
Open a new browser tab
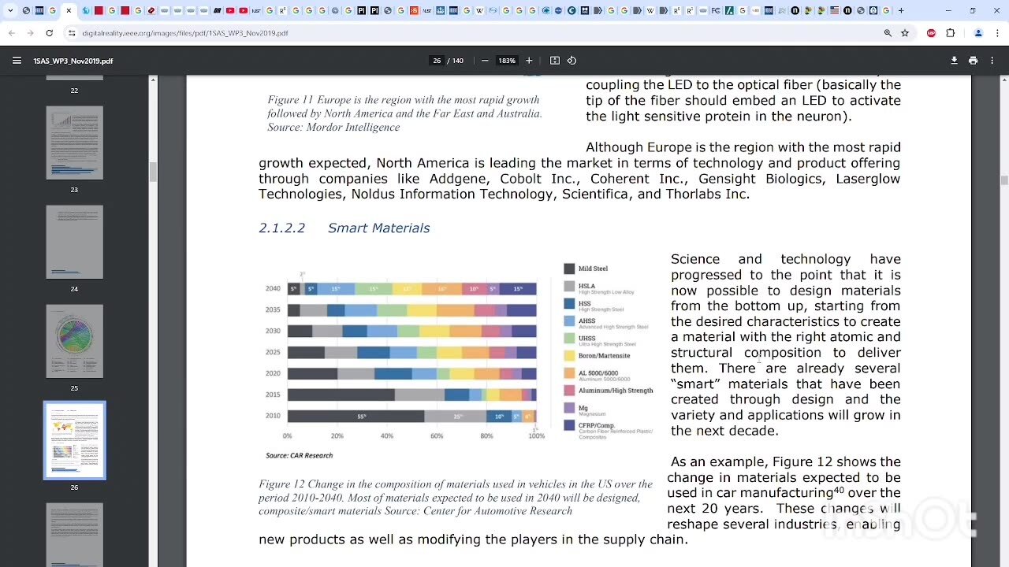pyautogui.click(x=901, y=10)
